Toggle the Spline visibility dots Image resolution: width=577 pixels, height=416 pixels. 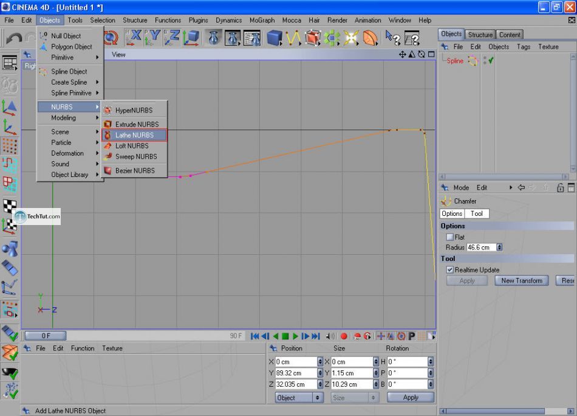[x=485, y=60]
